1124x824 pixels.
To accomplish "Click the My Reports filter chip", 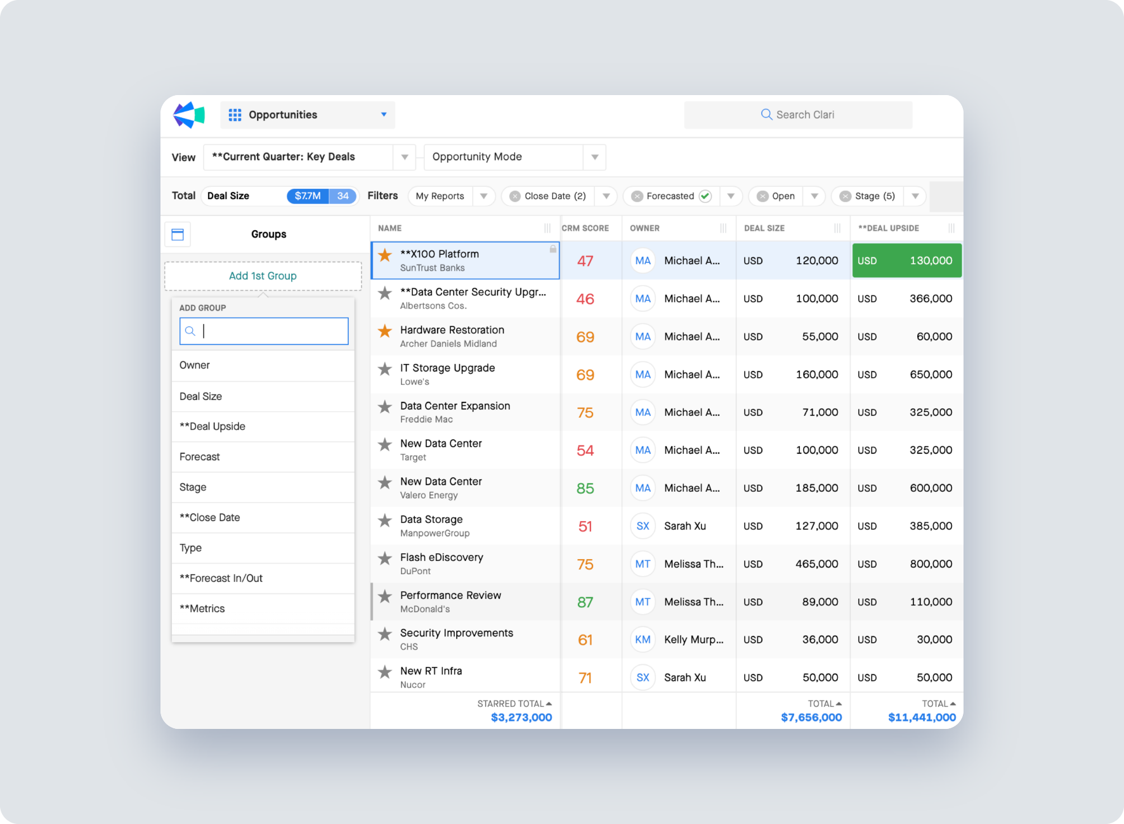I will (x=440, y=196).
